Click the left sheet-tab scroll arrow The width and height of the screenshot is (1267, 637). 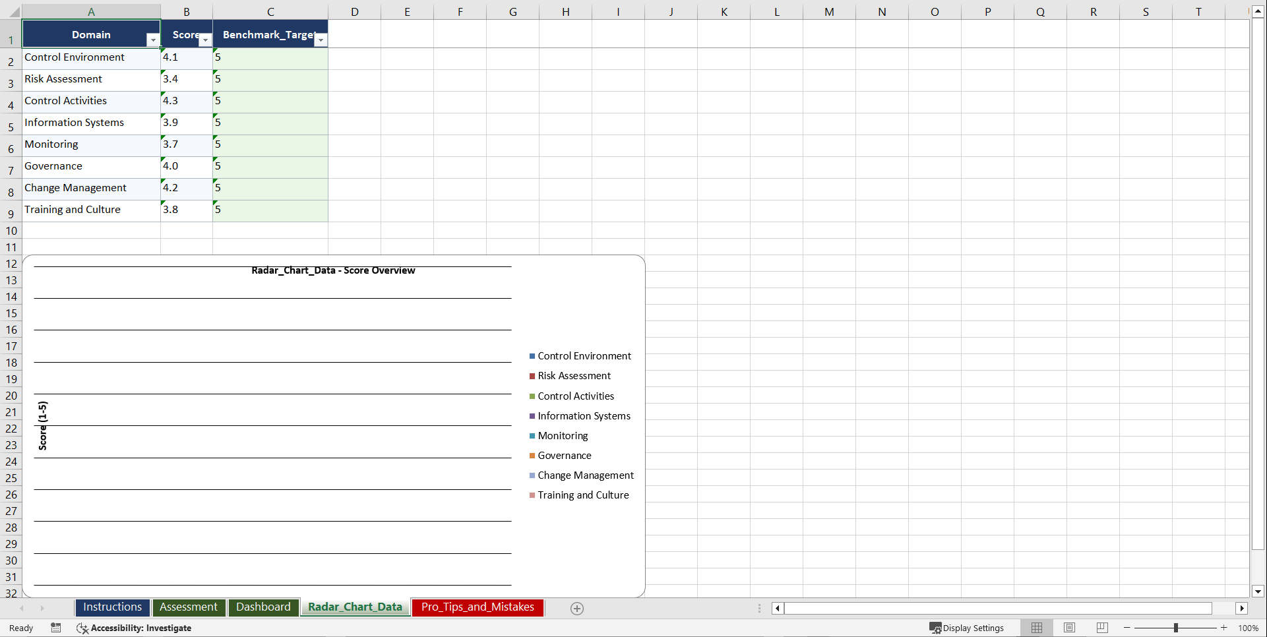click(22, 608)
